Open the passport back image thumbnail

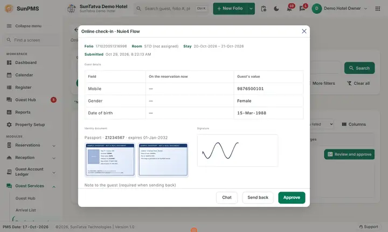click(x=163, y=160)
